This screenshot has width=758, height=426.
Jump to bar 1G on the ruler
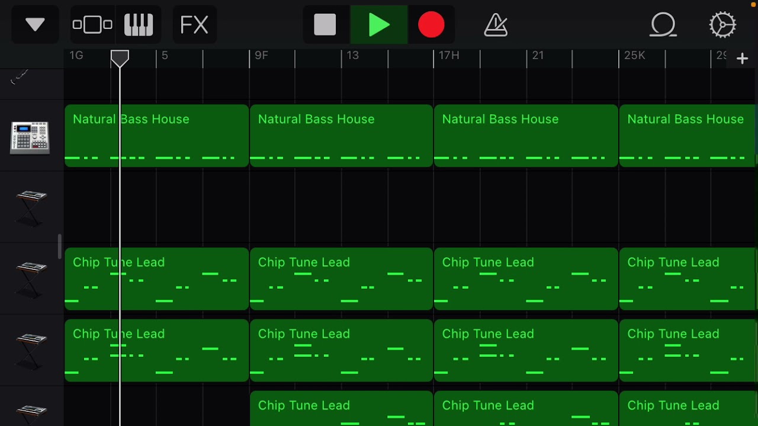click(x=76, y=55)
